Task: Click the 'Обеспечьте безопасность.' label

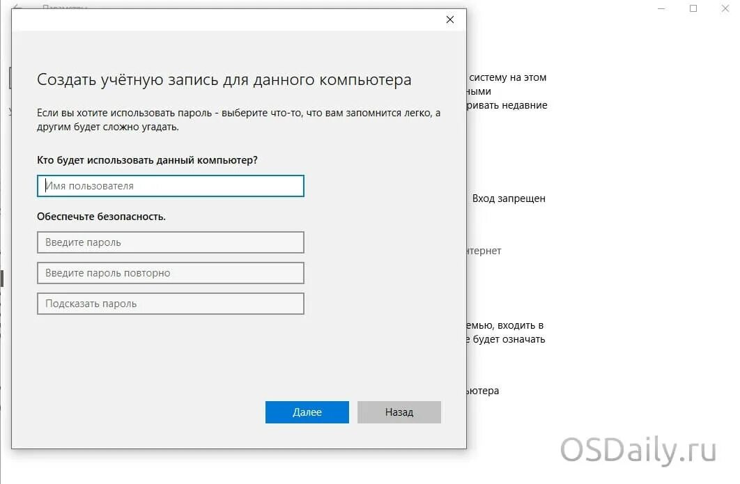Action: pyautogui.click(x=101, y=217)
